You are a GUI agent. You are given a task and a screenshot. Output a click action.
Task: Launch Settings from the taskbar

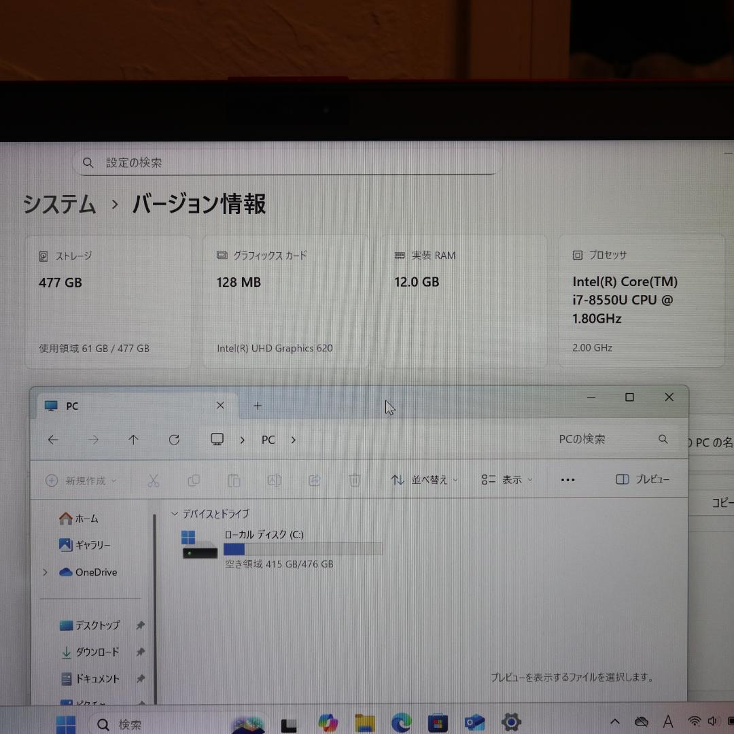tap(512, 722)
